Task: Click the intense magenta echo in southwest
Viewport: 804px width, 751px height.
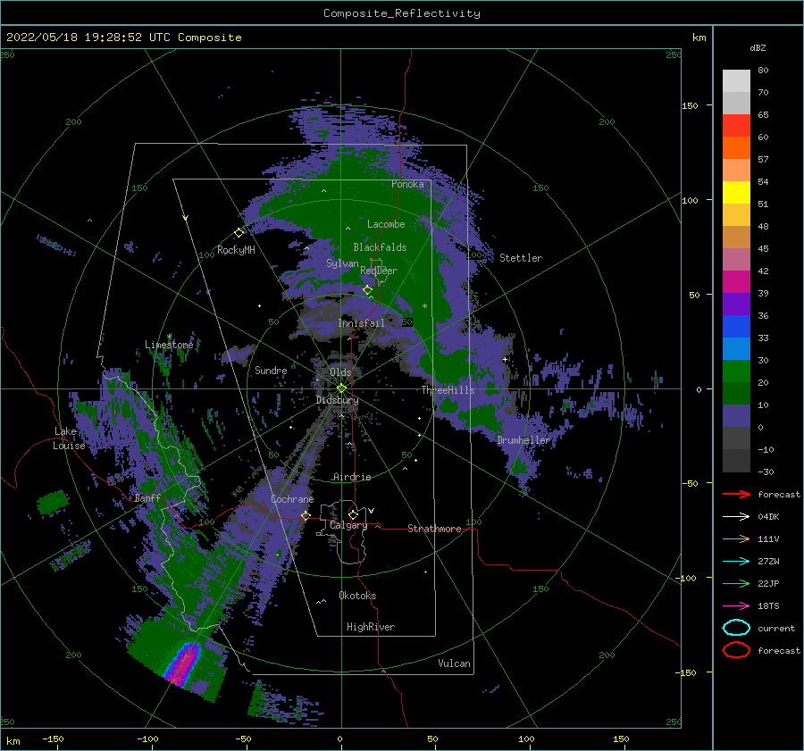Action: 183,663
